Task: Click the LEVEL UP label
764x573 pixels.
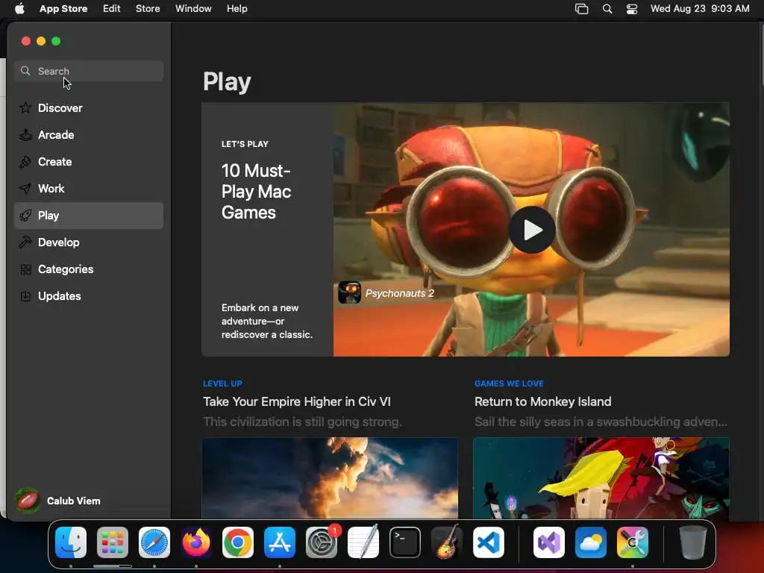Action: click(222, 383)
